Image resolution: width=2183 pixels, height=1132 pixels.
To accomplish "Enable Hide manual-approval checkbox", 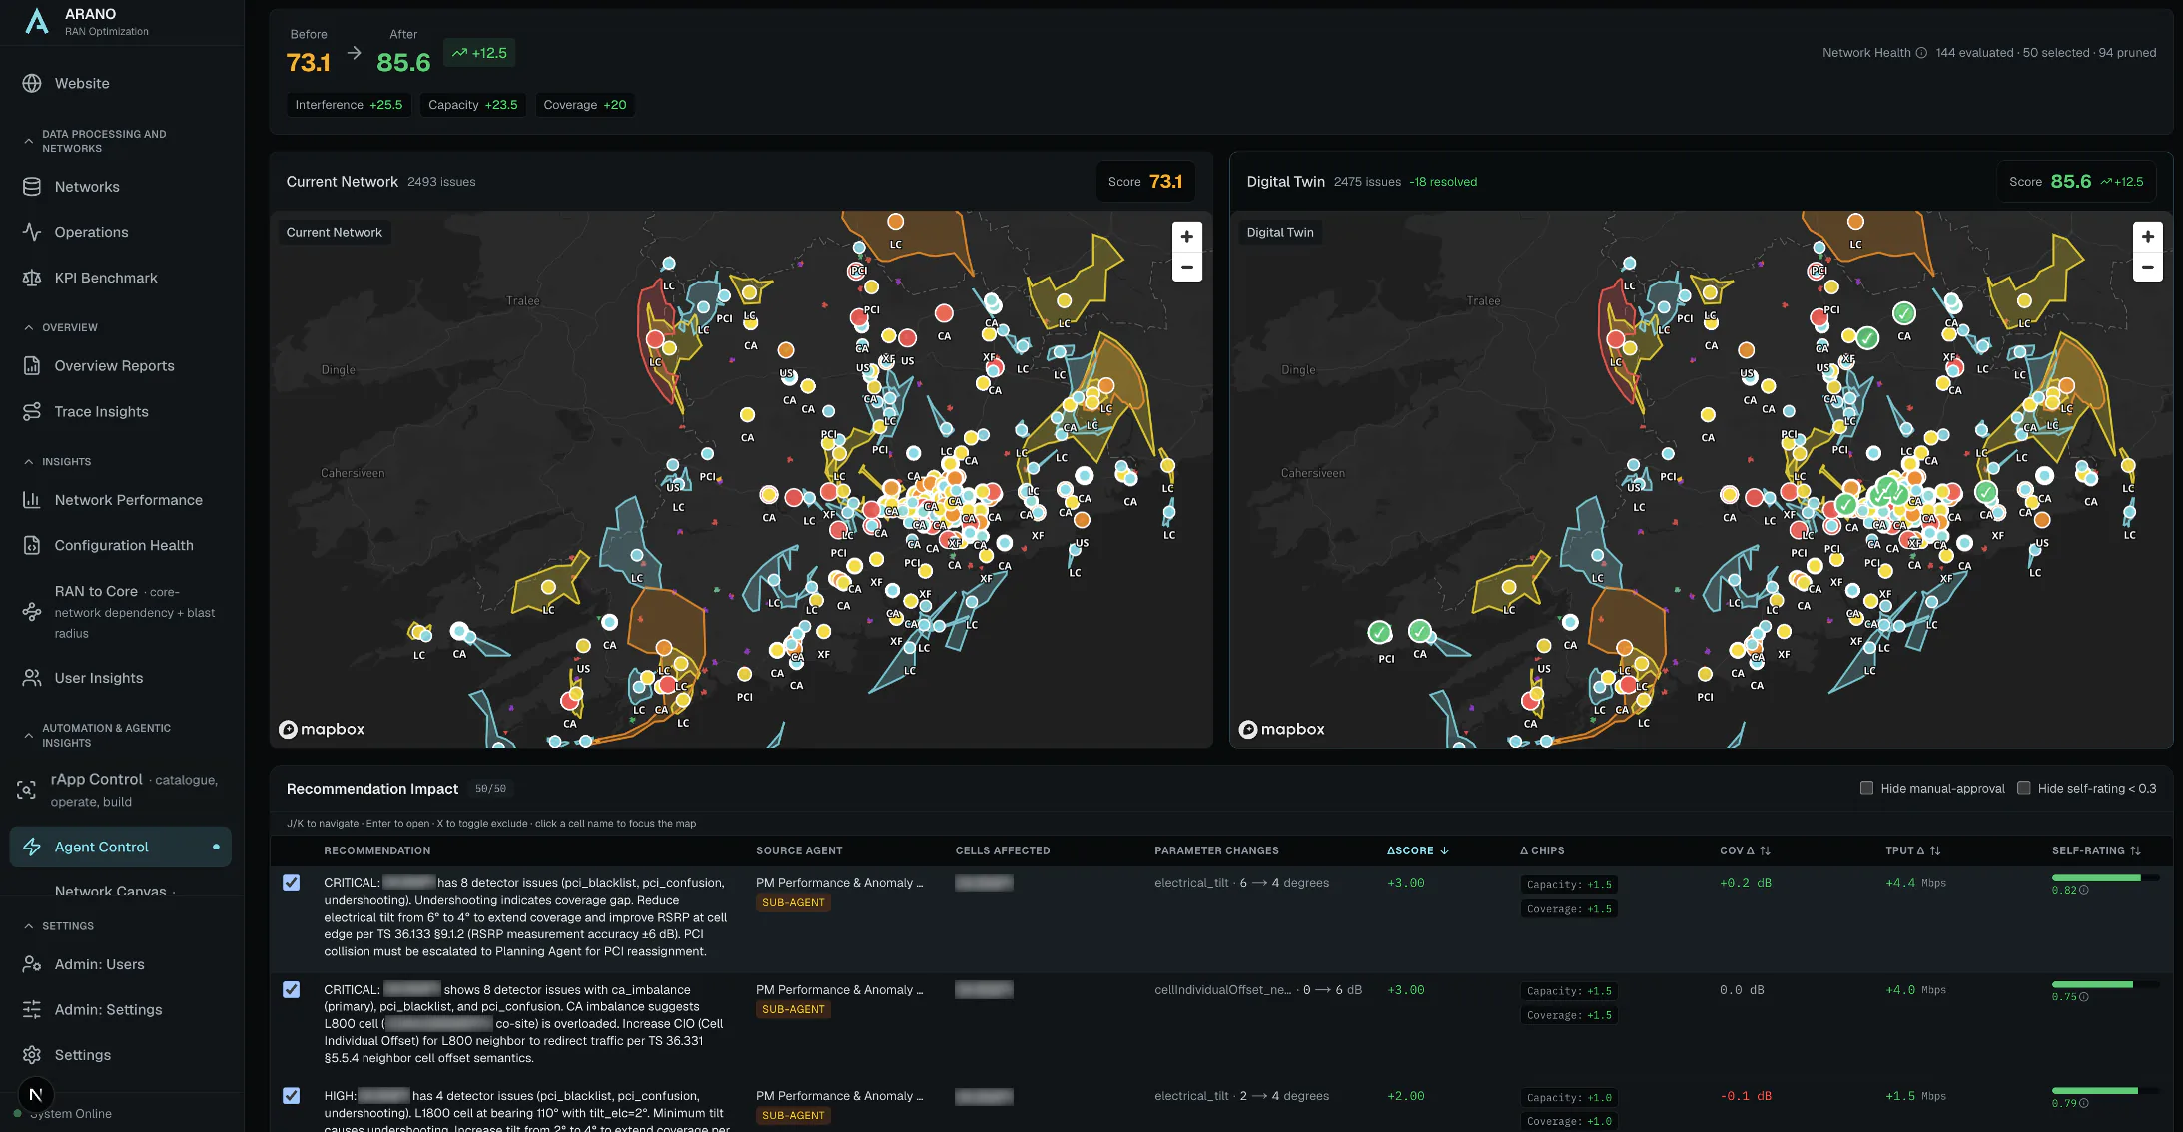I will pos(1866,788).
